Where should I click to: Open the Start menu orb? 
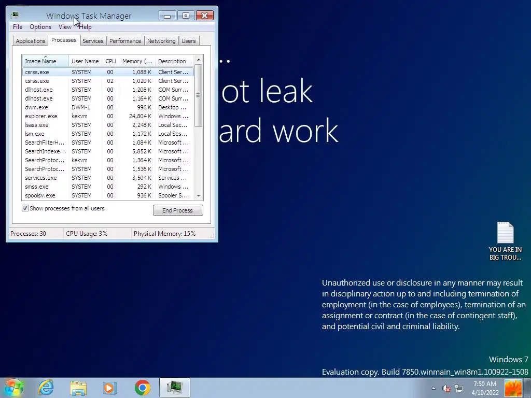[x=13, y=388]
